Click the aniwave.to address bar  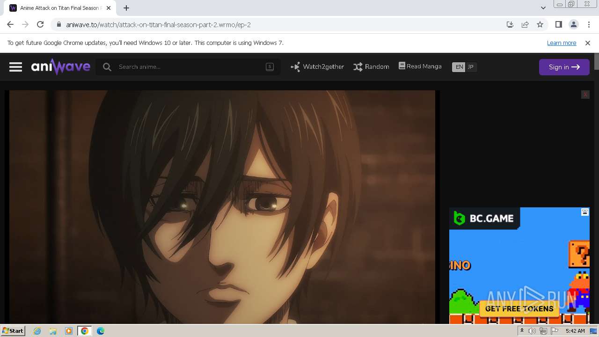pos(281,25)
